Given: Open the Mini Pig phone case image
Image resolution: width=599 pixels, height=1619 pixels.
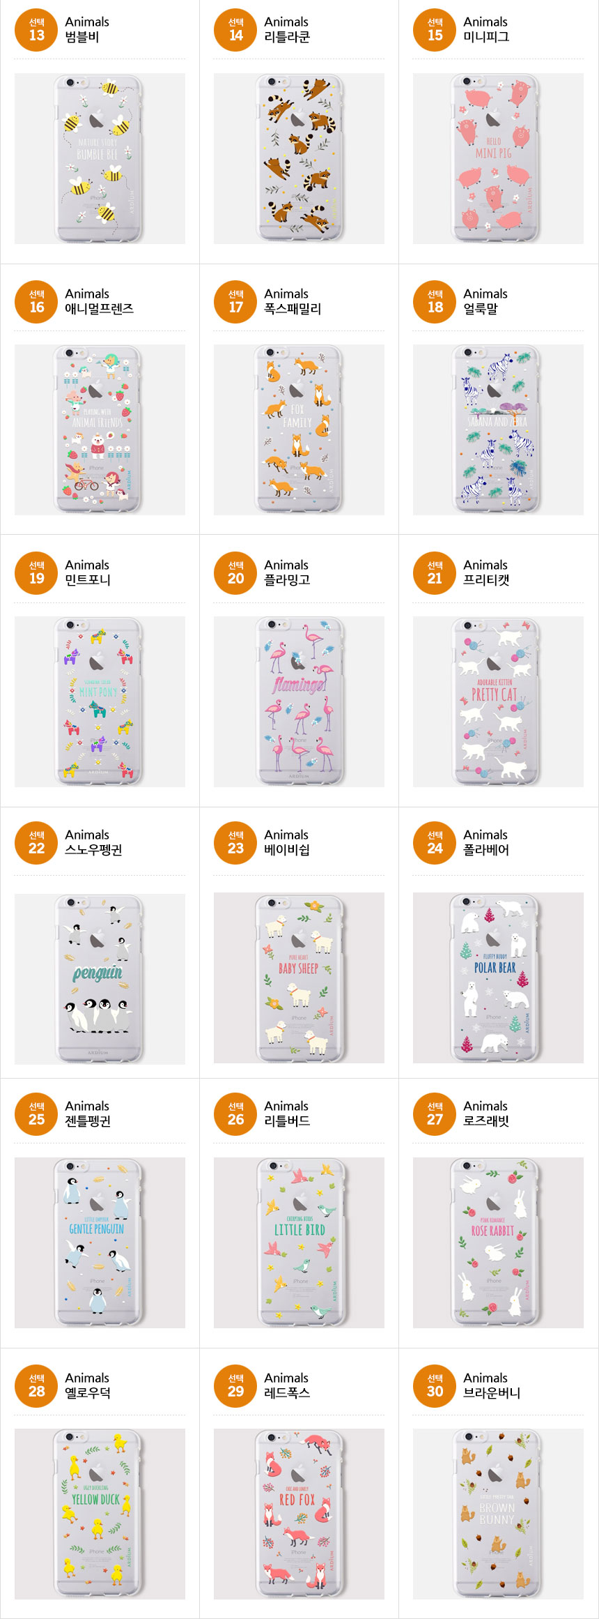Looking at the screenshot, I should click(498, 159).
